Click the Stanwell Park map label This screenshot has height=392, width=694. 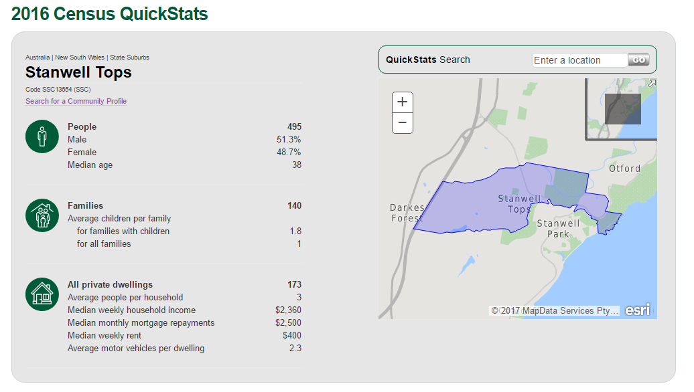(x=558, y=229)
